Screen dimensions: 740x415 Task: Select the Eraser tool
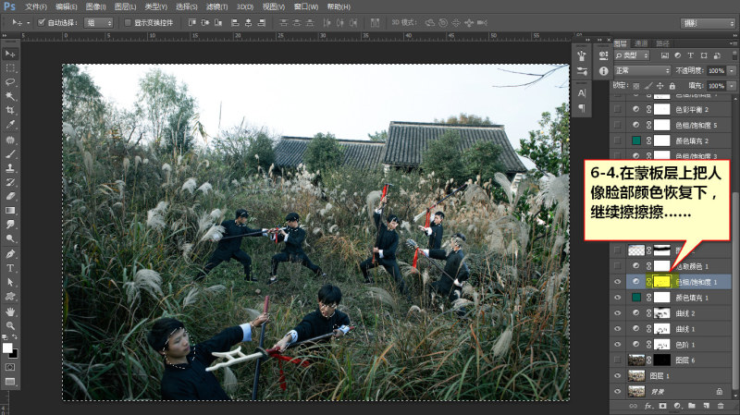point(10,196)
